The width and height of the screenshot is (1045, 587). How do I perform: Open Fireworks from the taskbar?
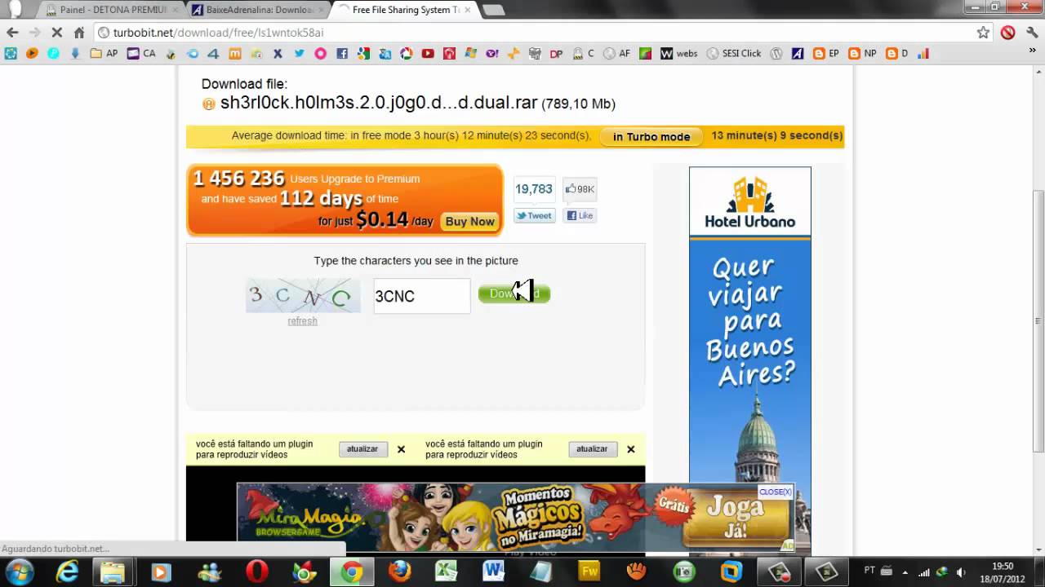[589, 572]
